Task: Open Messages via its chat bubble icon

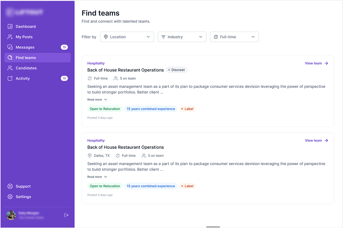Action: pyautogui.click(x=11, y=47)
